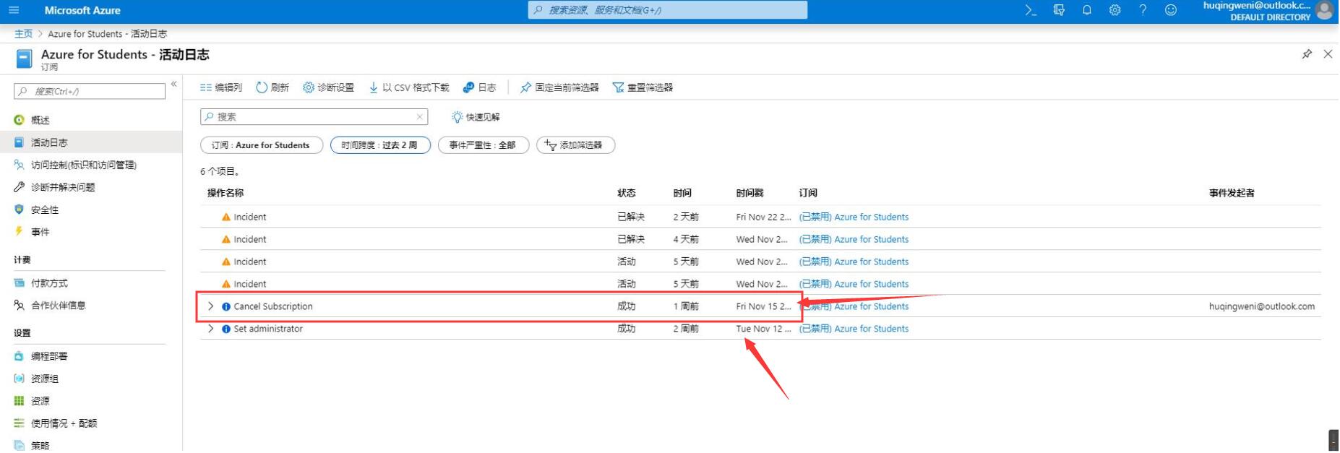Open the help question mark
1340x453 pixels.
tap(1143, 10)
